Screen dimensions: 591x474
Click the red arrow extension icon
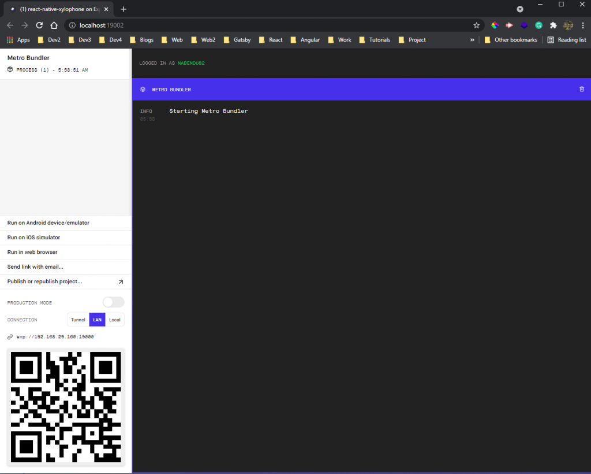[509, 25]
